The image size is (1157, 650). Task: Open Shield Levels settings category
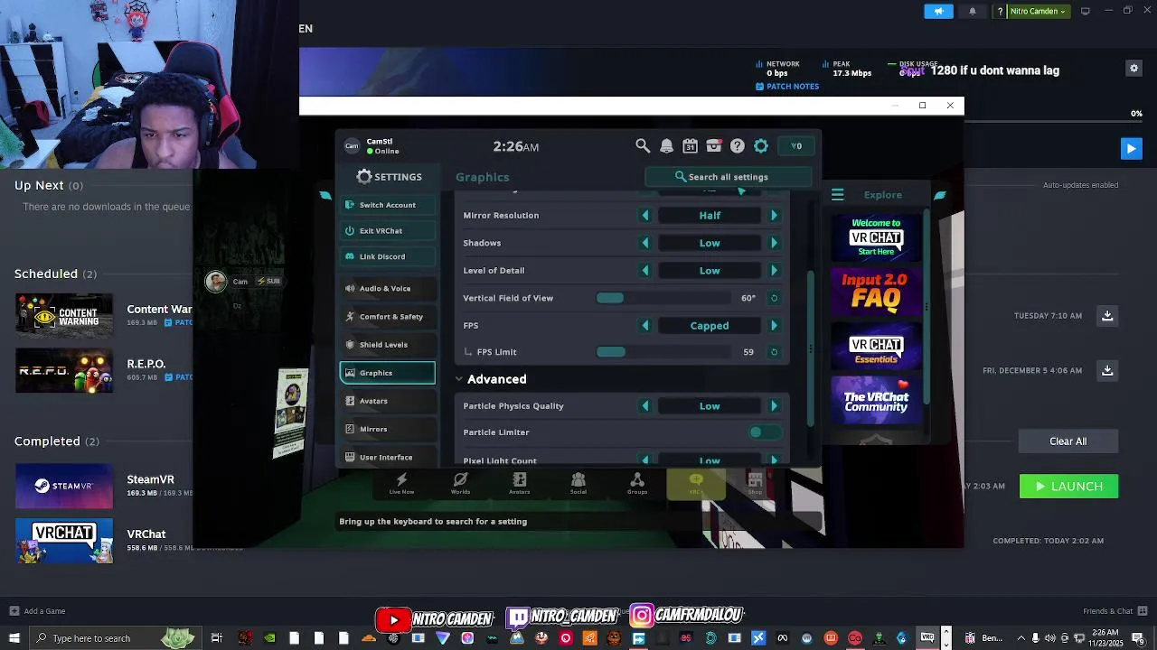(x=387, y=345)
